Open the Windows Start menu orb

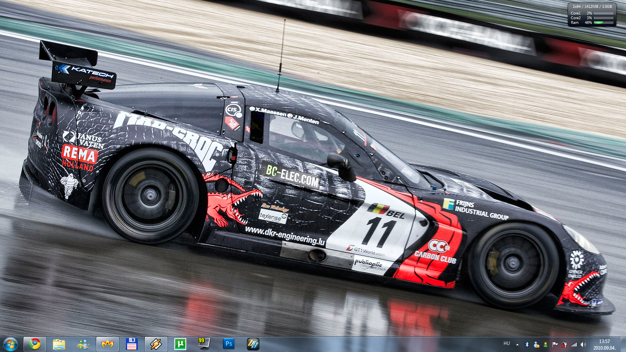click(11, 344)
